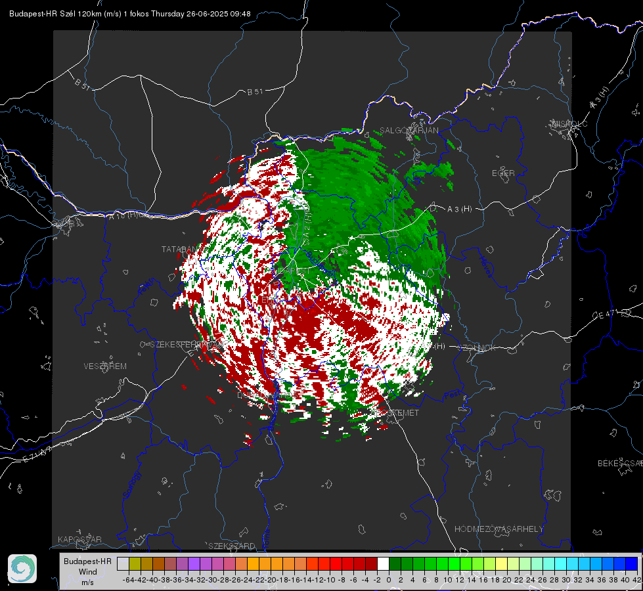Click the SZEKSZÁRD city label

coord(232,546)
